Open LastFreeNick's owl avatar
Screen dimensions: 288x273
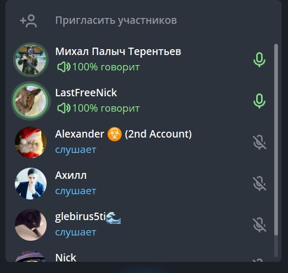tap(31, 101)
